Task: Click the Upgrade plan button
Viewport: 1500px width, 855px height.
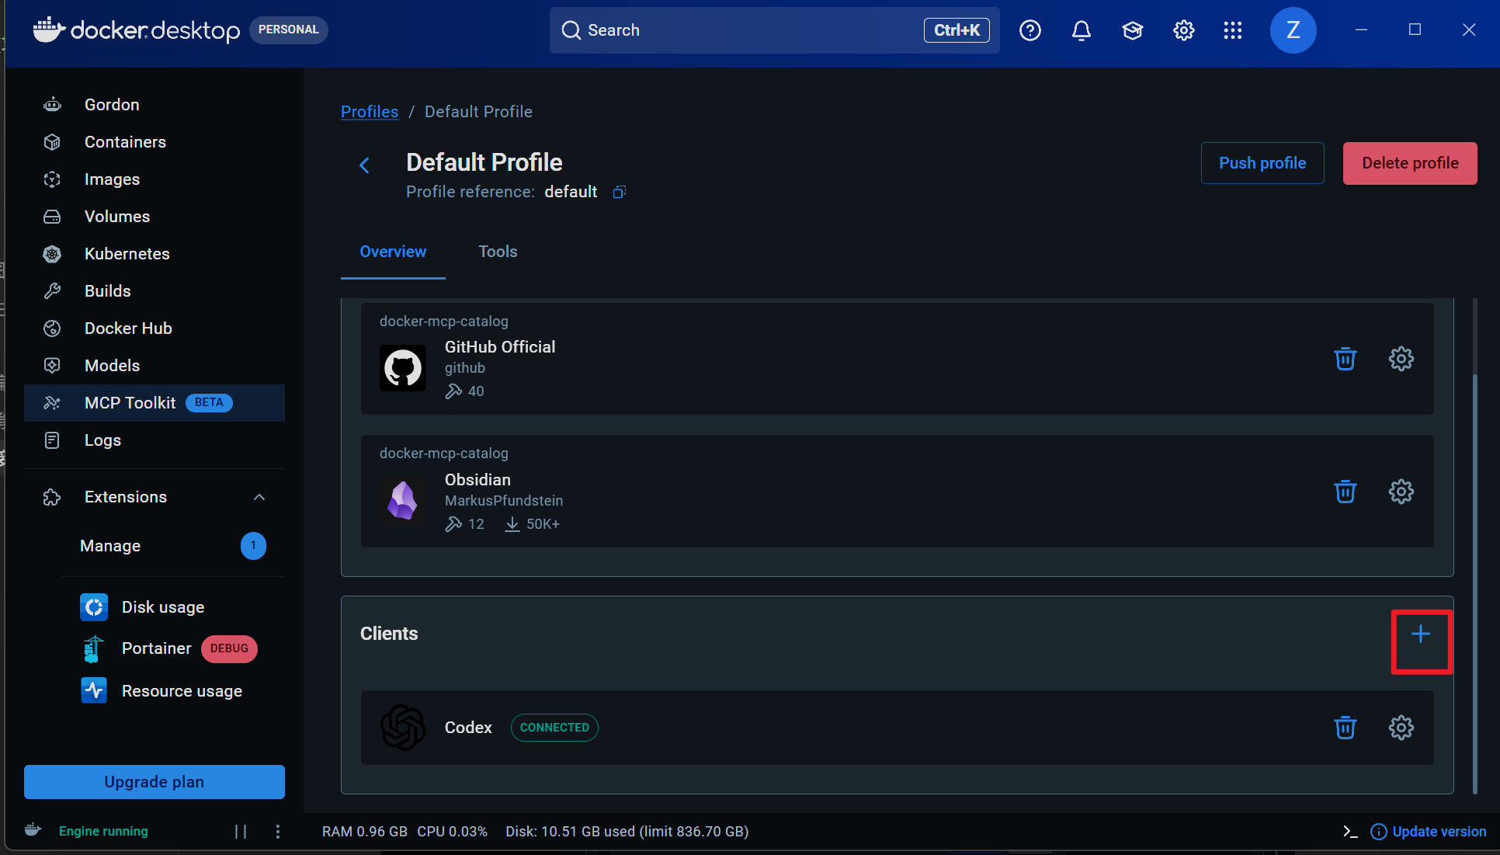Action: click(155, 782)
